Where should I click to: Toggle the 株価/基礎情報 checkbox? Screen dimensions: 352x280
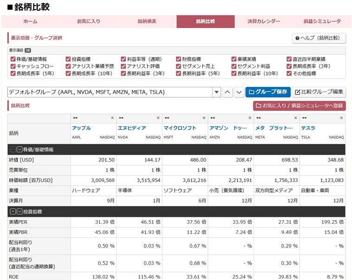pyautogui.click(x=13, y=59)
